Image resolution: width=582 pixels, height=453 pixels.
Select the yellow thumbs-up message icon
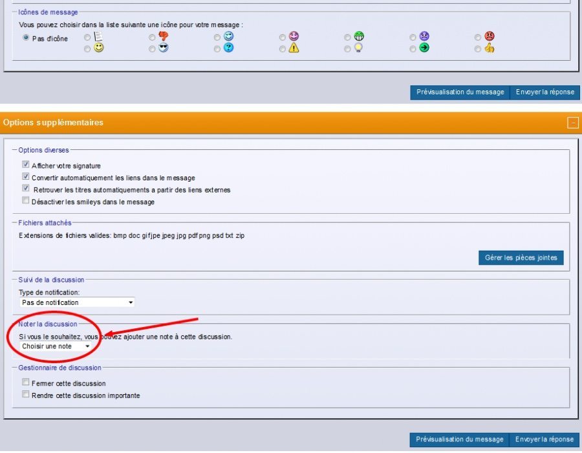[479, 48]
